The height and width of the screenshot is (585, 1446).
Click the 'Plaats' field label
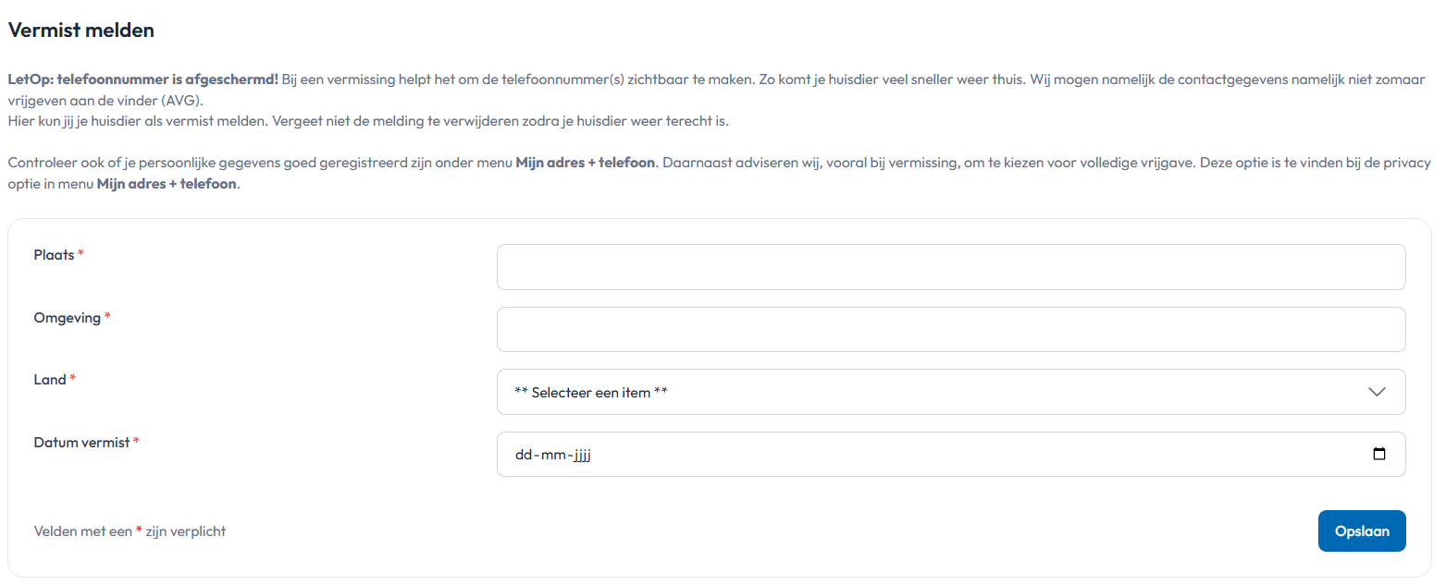pyautogui.click(x=54, y=254)
